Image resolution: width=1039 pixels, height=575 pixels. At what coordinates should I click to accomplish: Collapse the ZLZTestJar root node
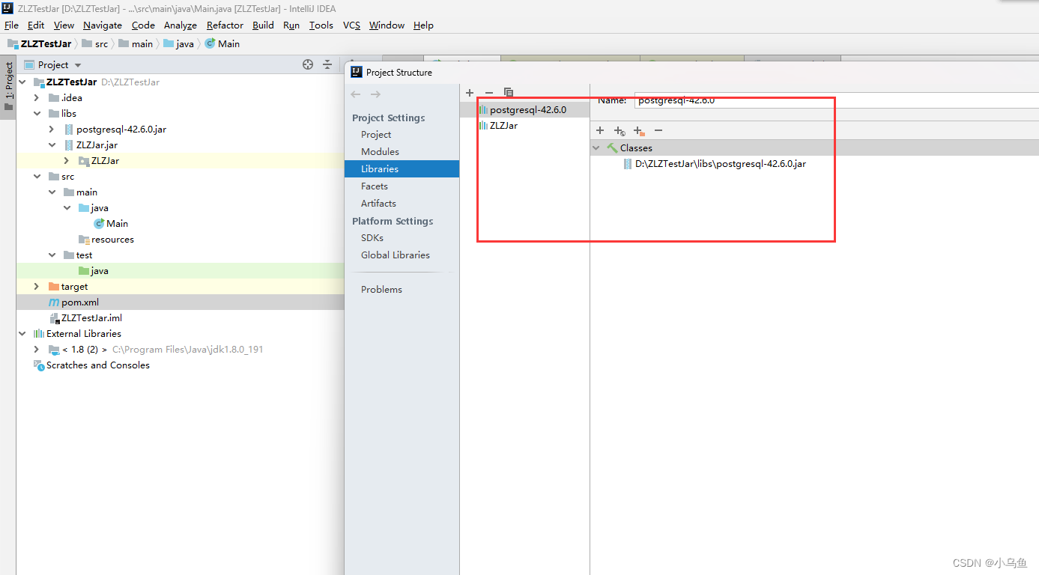tap(22, 82)
